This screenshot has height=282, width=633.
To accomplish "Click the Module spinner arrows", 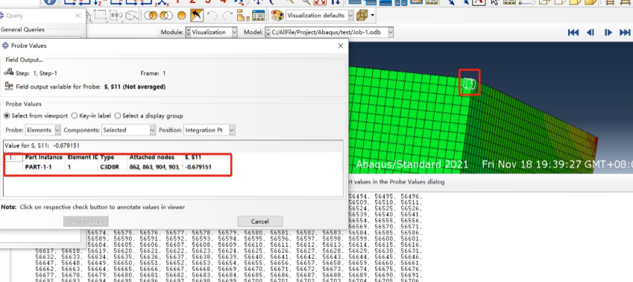I will (188, 32).
